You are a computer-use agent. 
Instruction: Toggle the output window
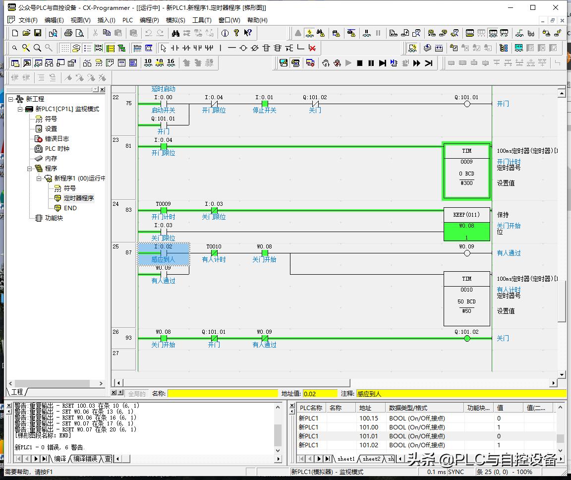pyautogui.click(x=27, y=63)
